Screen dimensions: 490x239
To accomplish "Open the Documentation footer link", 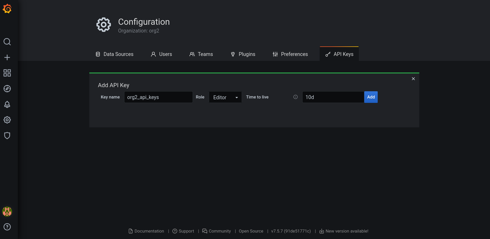I will click(x=149, y=231).
